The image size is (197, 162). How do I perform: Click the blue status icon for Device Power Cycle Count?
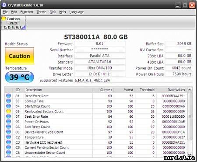click(x=9, y=132)
